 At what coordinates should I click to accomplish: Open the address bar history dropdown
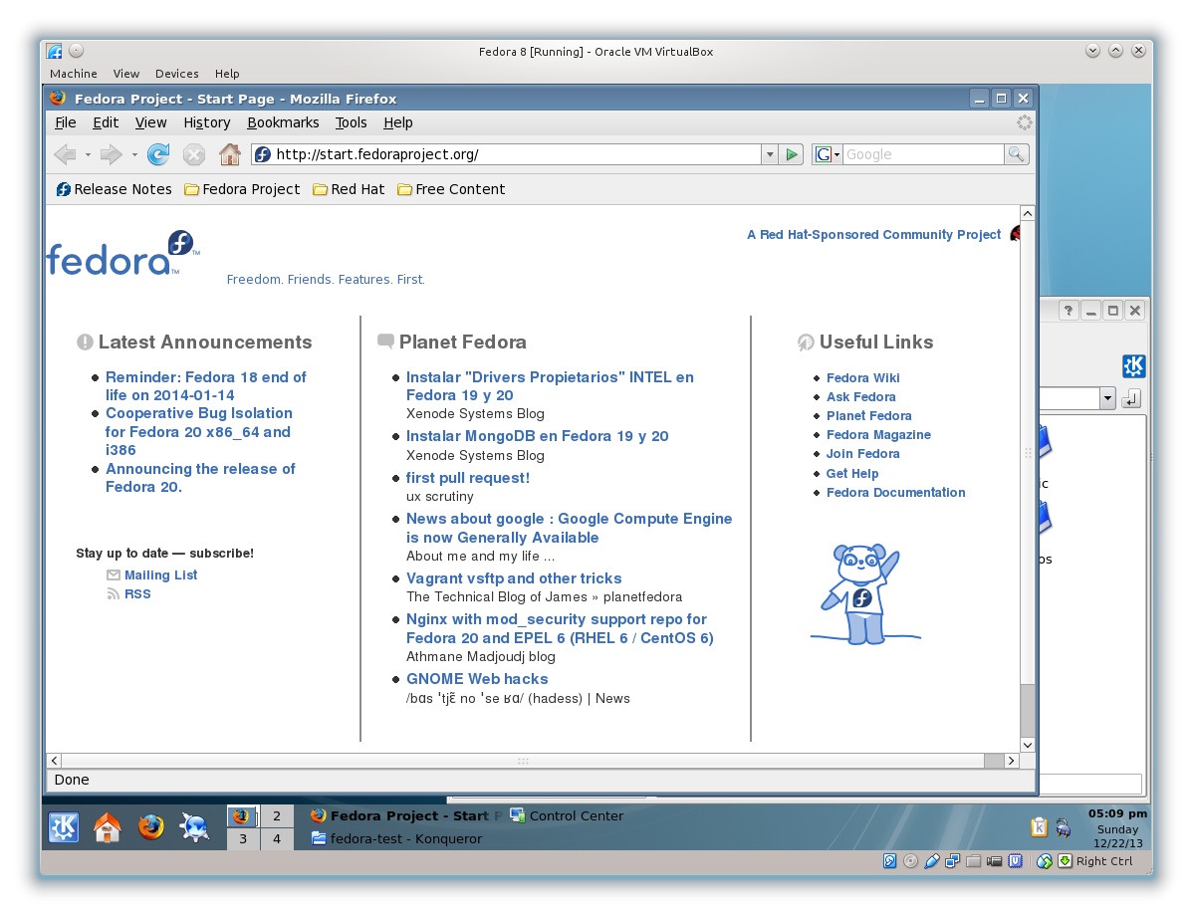(x=769, y=154)
